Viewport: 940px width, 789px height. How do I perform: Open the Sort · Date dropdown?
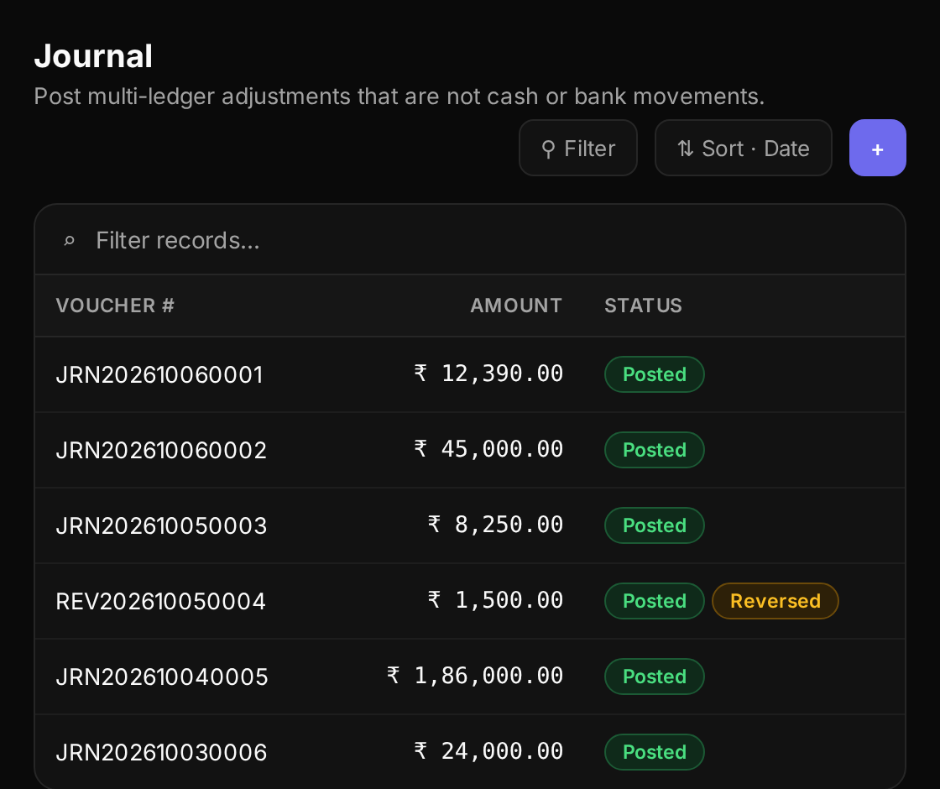coord(744,148)
